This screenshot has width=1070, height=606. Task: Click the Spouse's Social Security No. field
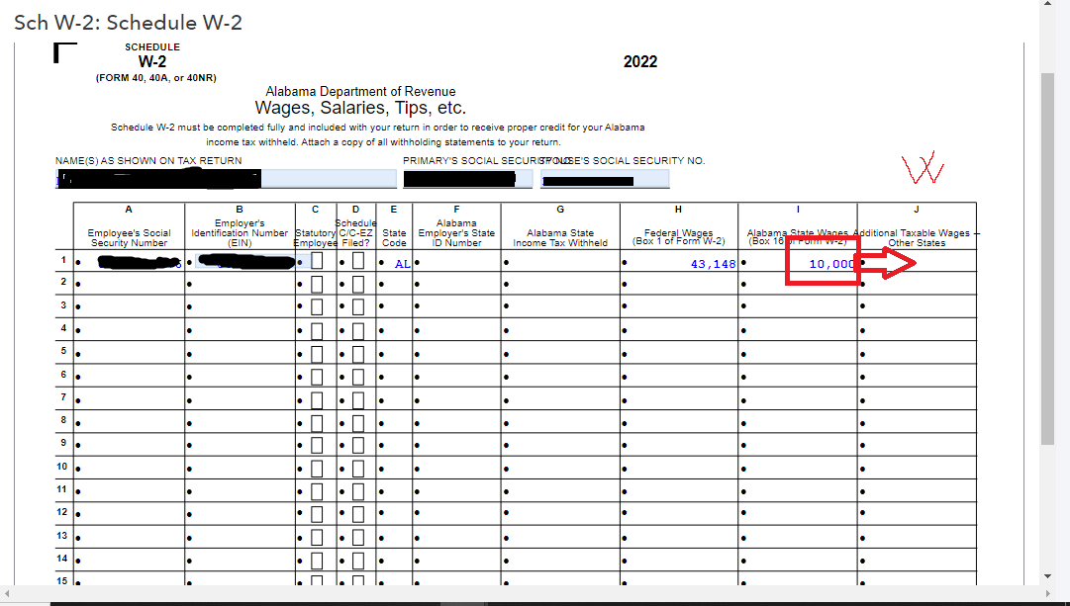pyautogui.click(x=606, y=178)
